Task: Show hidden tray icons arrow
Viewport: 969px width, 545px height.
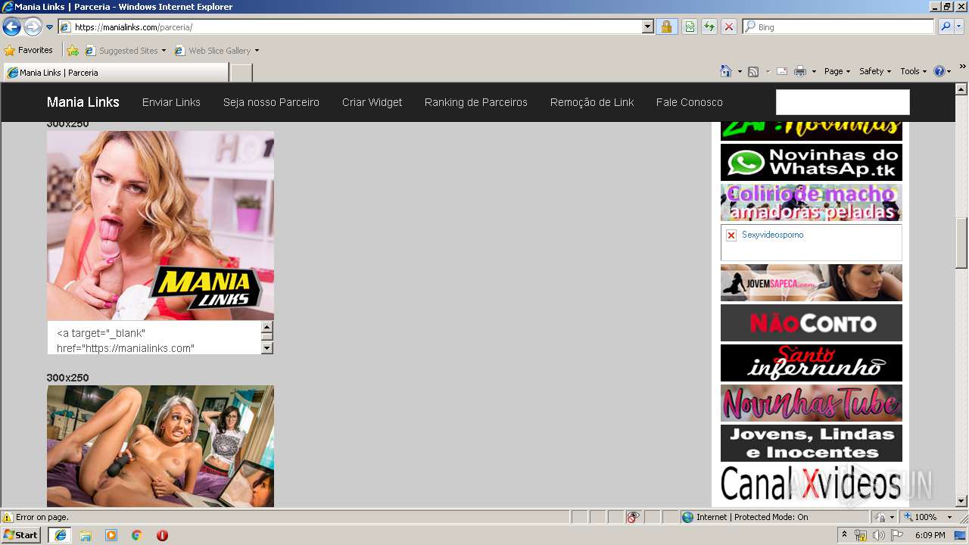Action: click(x=845, y=535)
